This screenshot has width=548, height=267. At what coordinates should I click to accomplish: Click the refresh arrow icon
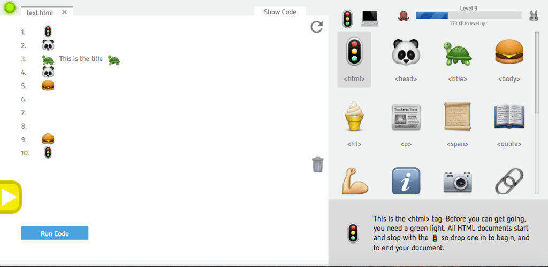(317, 27)
